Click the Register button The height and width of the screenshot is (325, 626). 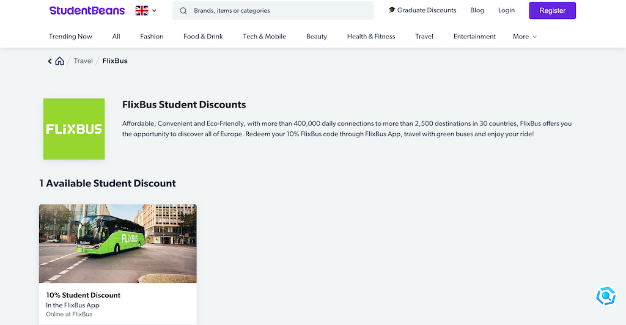(x=552, y=10)
